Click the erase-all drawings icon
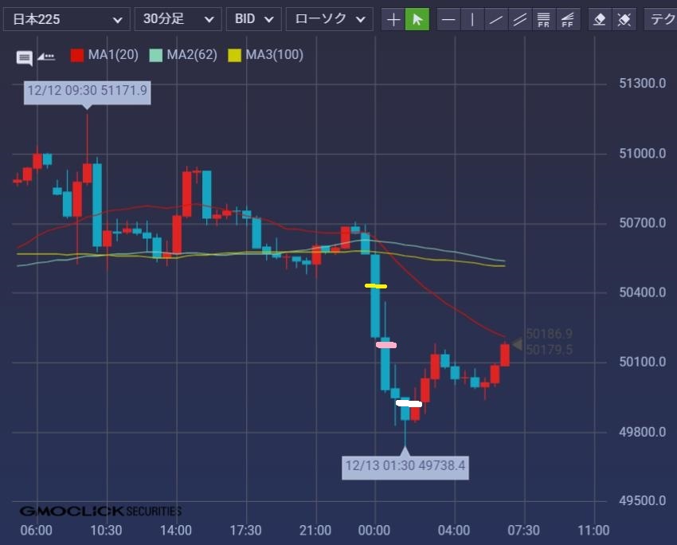 [x=625, y=19]
